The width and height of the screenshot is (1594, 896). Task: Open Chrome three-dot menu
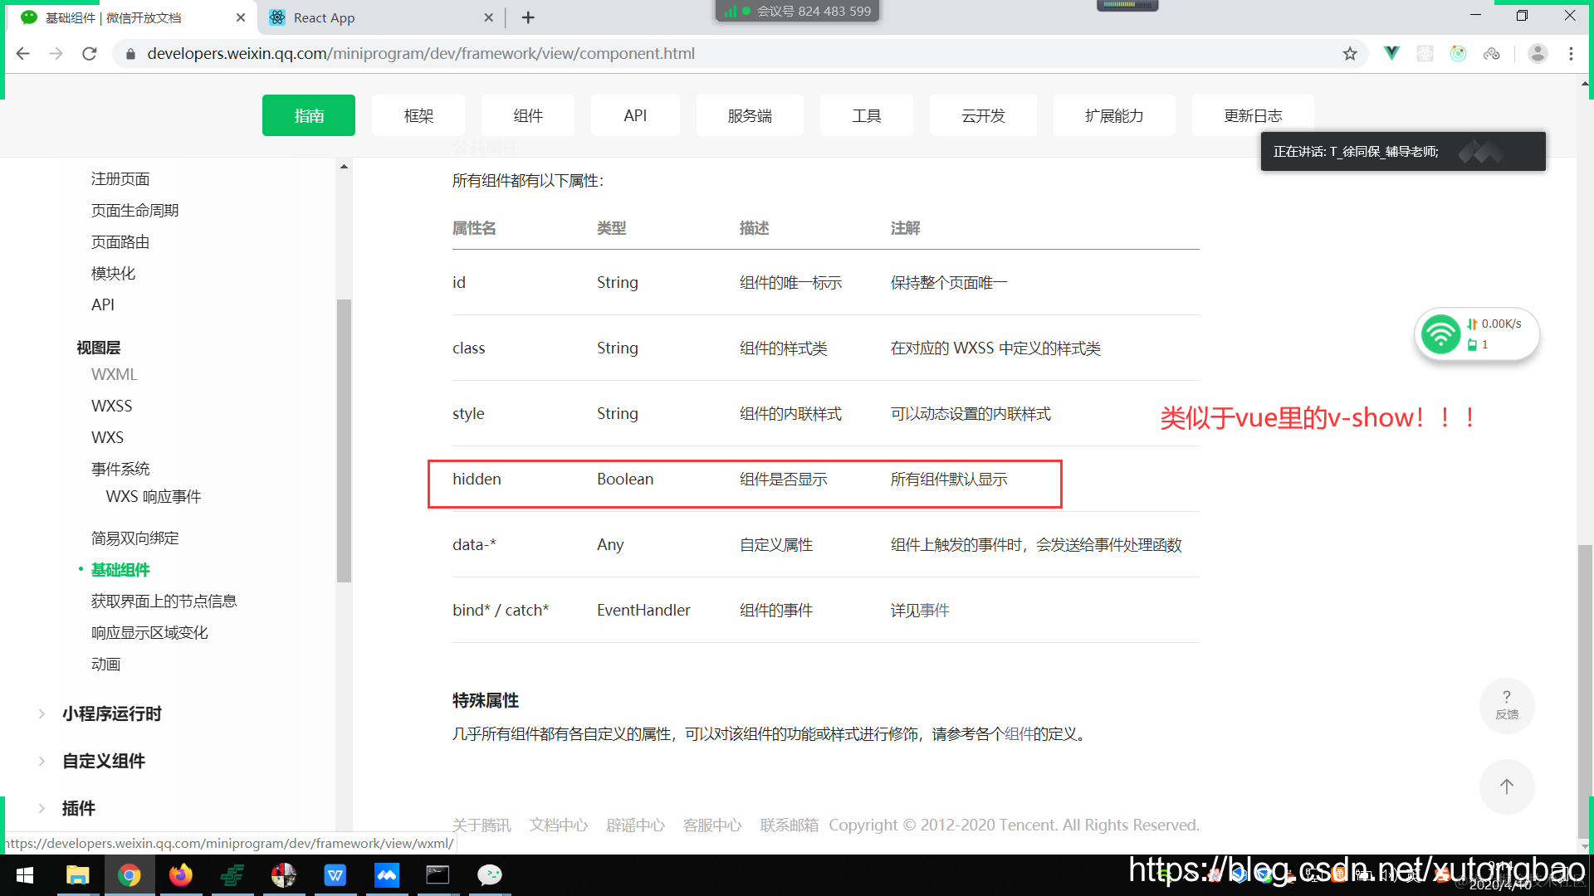[x=1571, y=54]
